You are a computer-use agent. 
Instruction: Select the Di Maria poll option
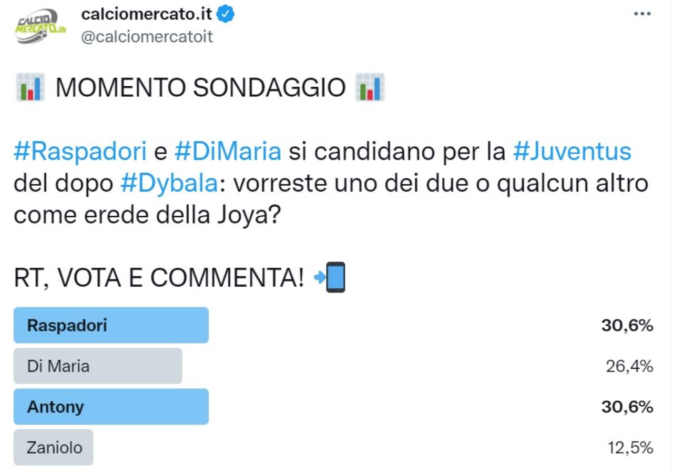click(98, 366)
